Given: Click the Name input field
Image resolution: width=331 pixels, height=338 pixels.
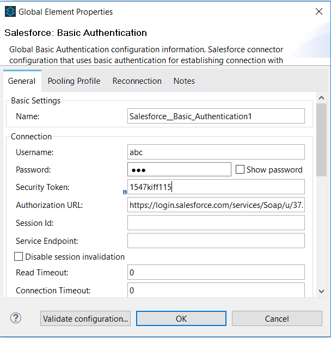Looking at the screenshot, I should point(216,116).
